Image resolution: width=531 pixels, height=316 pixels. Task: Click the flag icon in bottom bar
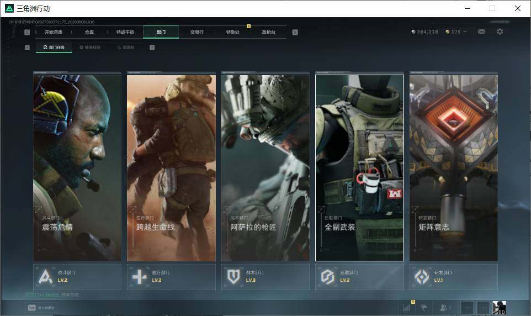(x=424, y=308)
